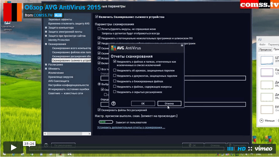279x157 pixels.
Task: Click the PLUS badge beside COMSS.TV
Action: (58, 15)
